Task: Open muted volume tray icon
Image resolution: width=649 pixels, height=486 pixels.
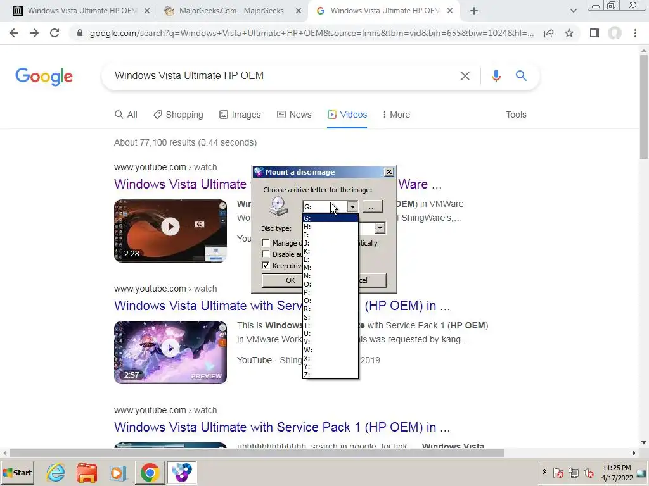Action: tap(588, 472)
